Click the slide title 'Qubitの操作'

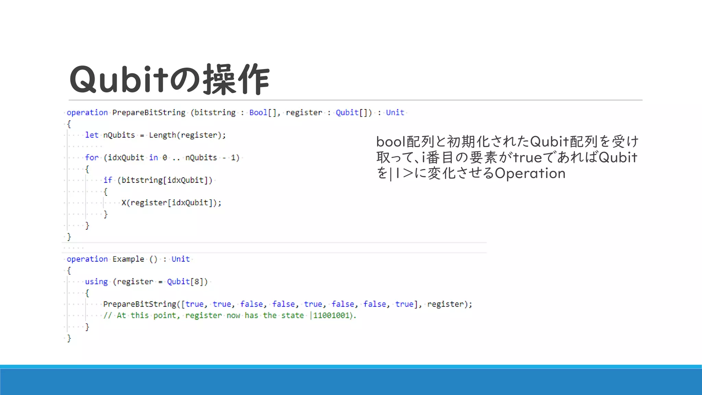(x=170, y=80)
